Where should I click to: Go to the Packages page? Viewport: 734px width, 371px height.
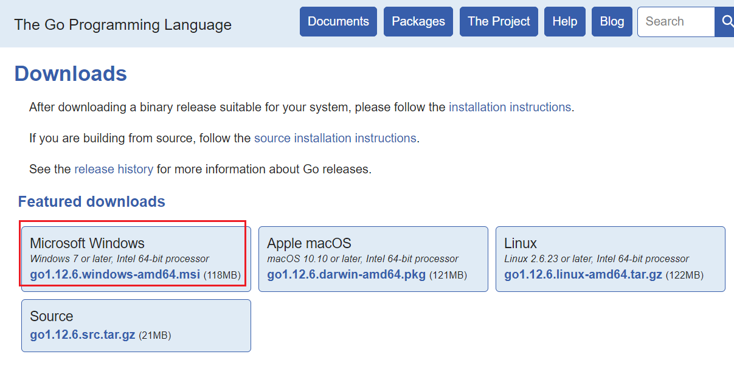tap(418, 22)
